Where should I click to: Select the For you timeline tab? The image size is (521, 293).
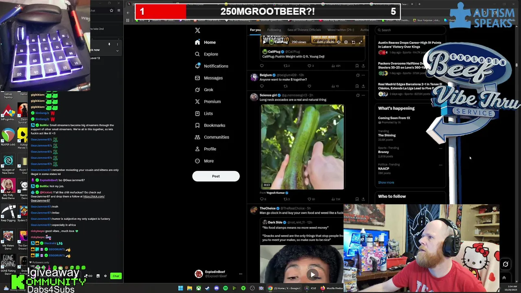[x=255, y=30]
